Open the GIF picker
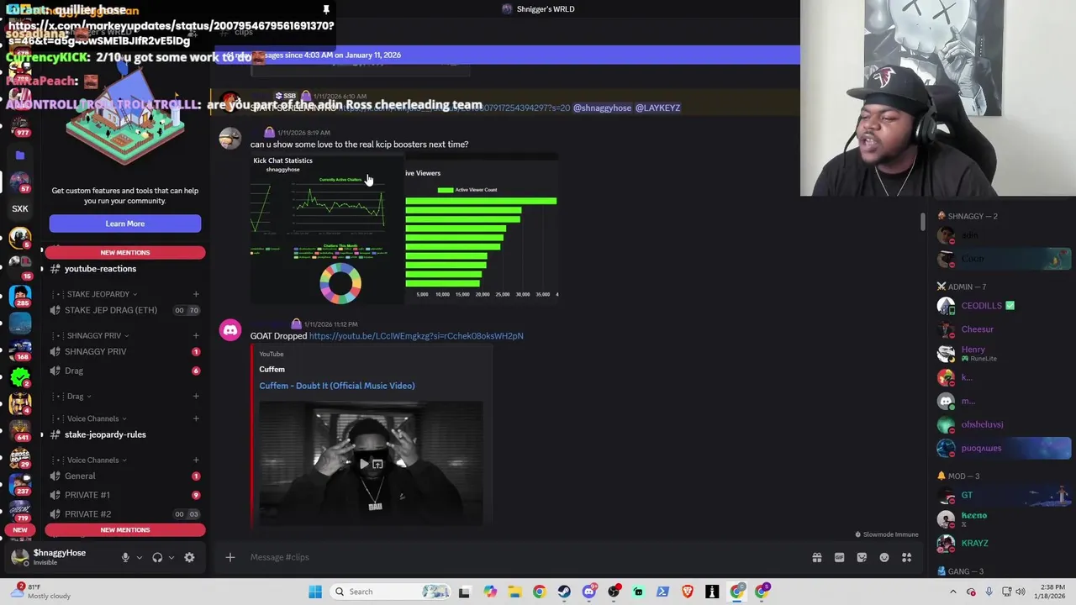 coord(839,557)
